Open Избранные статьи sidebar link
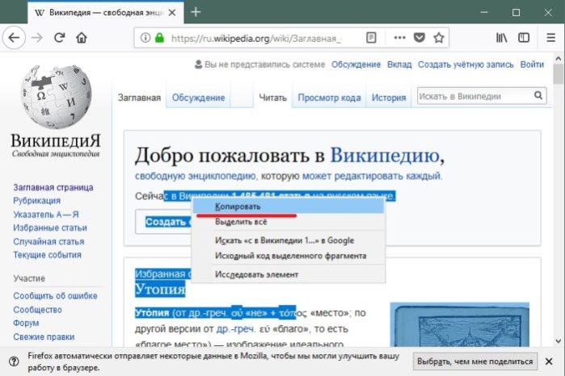The width and height of the screenshot is (565, 376). (50, 228)
